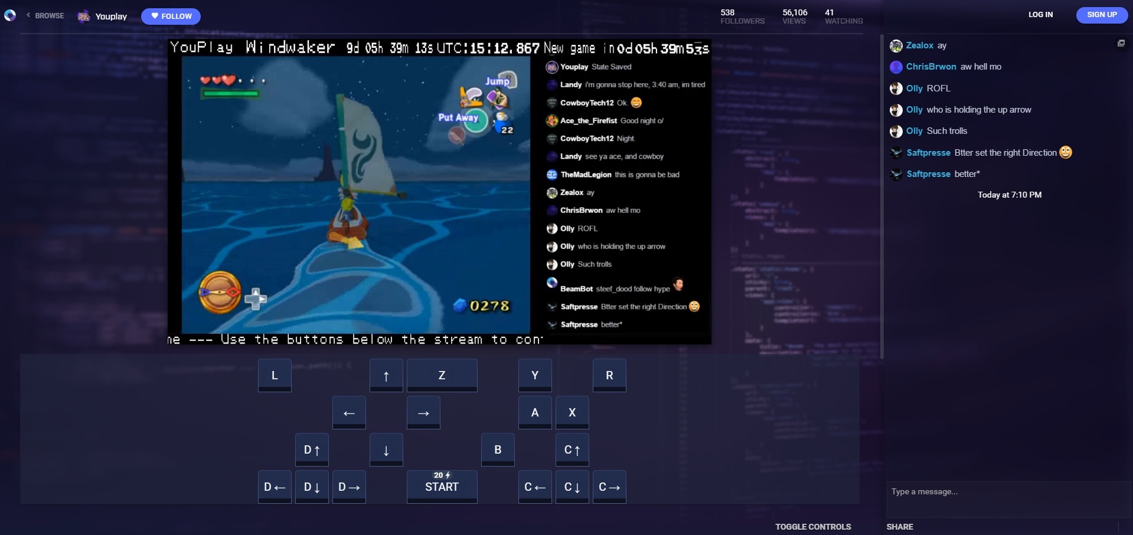
Task: Toggle the stream controls panel
Action: click(x=813, y=527)
